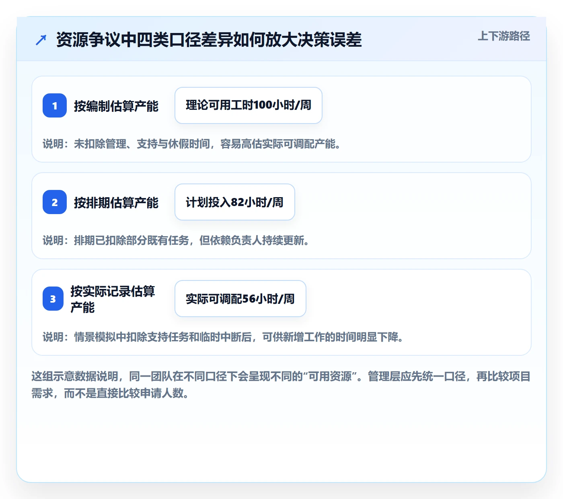Click the number 3 step badge
This screenshot has height=499, width=563.
(53, 299)
